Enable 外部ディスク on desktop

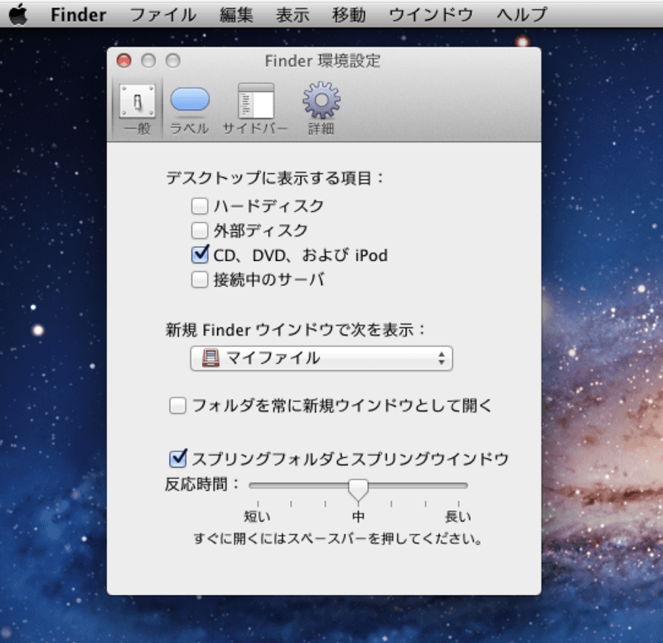point(200,231)
